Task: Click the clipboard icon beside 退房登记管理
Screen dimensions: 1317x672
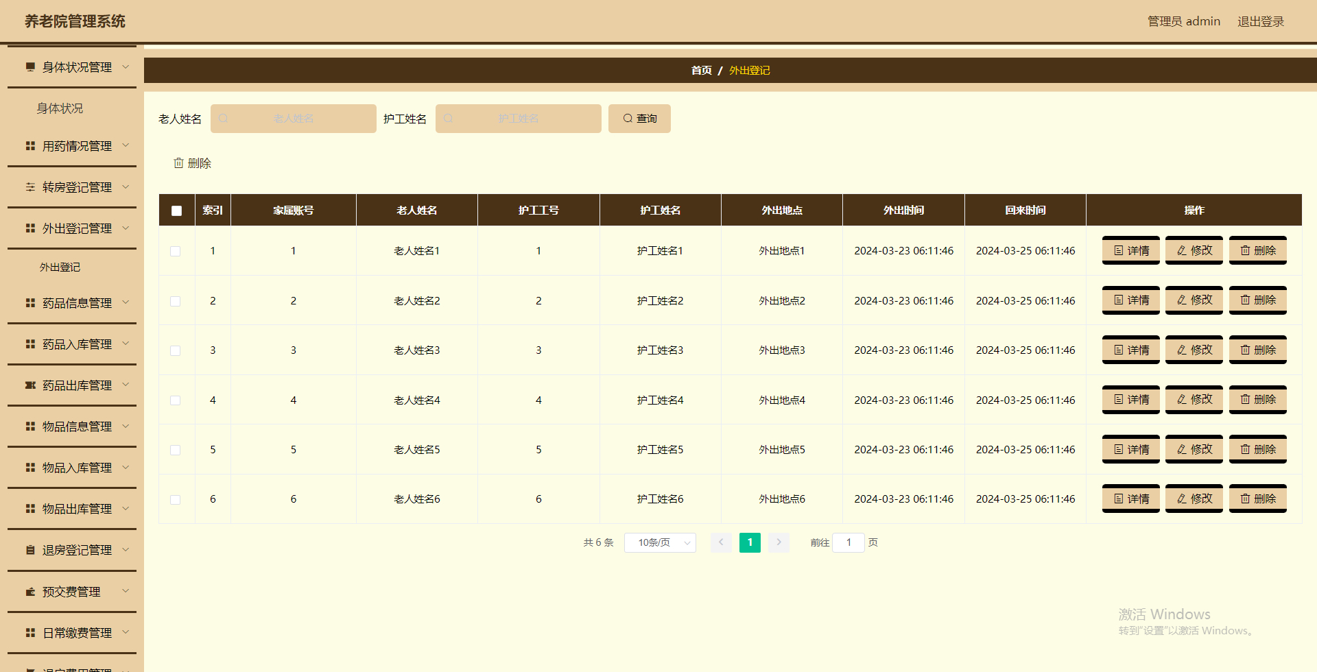Action: [x=30, y=549]
